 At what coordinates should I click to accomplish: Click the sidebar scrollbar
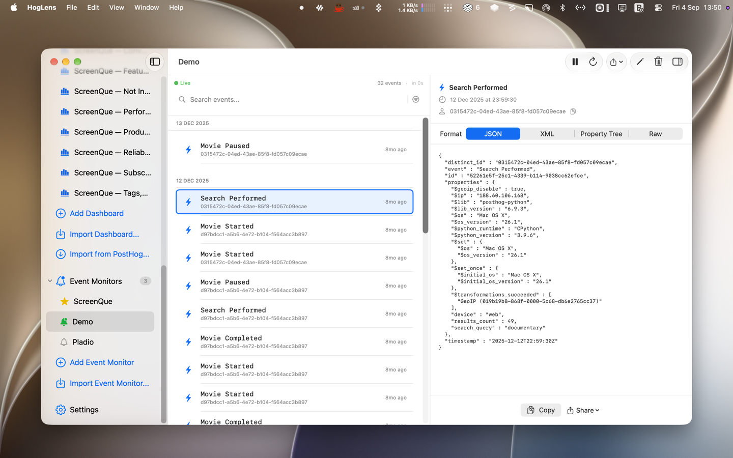coord(163,345)
